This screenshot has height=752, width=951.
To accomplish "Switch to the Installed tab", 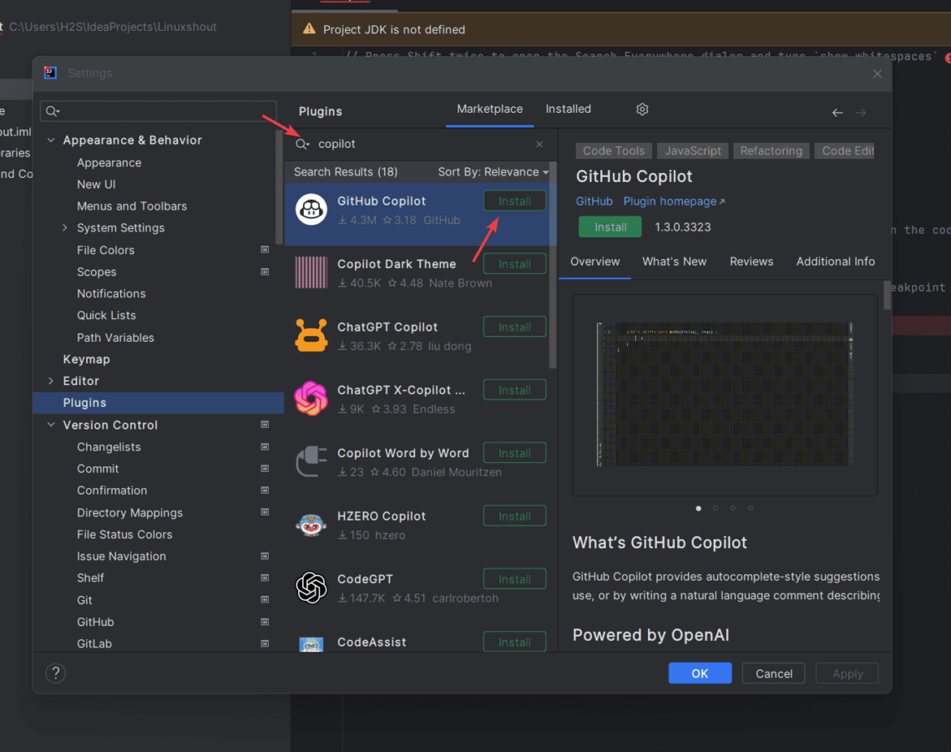I will pyautogui.click(x=568, y=109).
